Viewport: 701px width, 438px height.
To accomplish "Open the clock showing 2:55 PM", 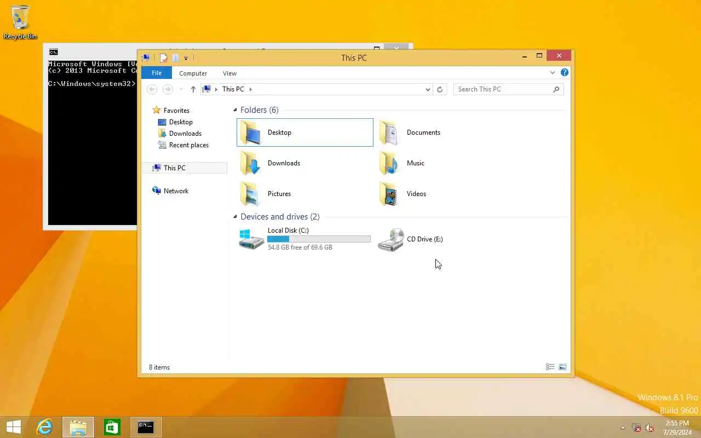I will pyautogui.click(x=677, y=428).
